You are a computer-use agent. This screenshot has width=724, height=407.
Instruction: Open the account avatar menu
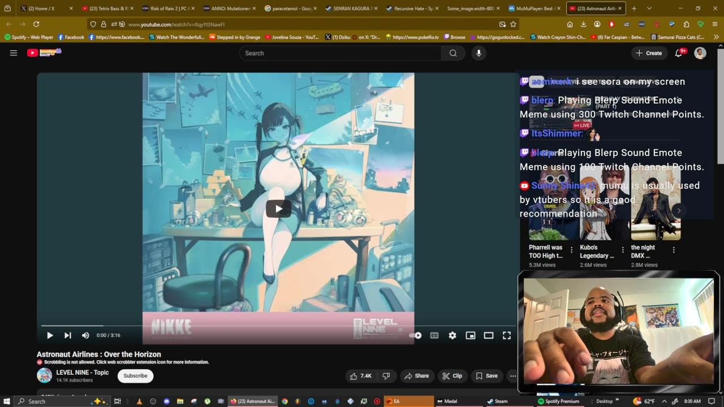click(x=700, y=53)
